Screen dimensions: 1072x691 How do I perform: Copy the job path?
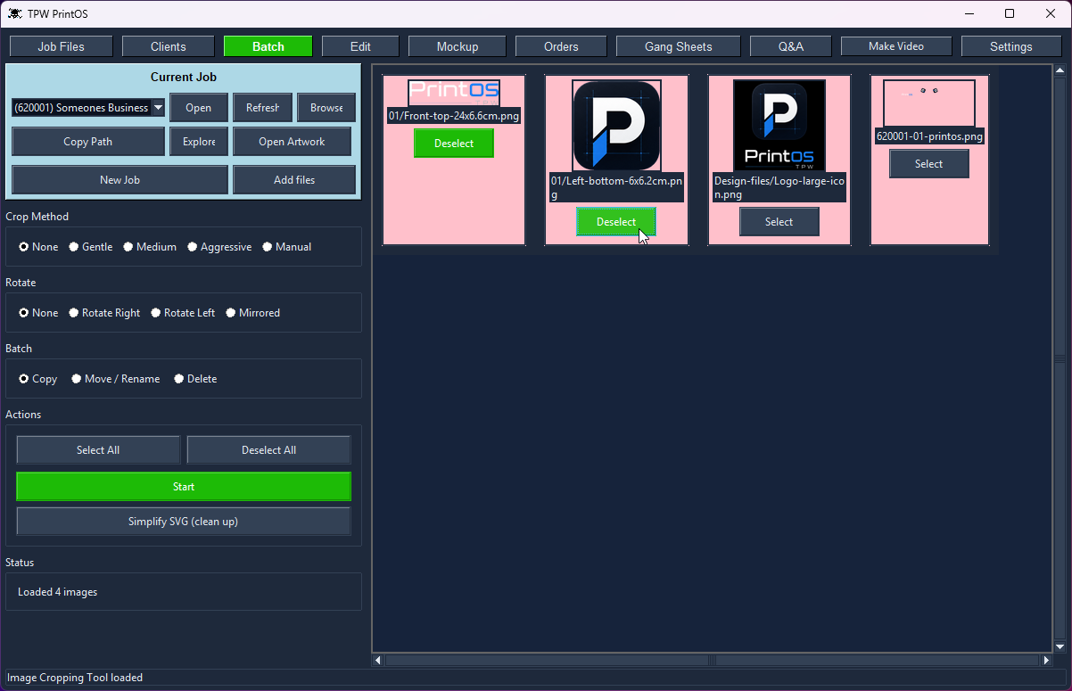(88, 142)
